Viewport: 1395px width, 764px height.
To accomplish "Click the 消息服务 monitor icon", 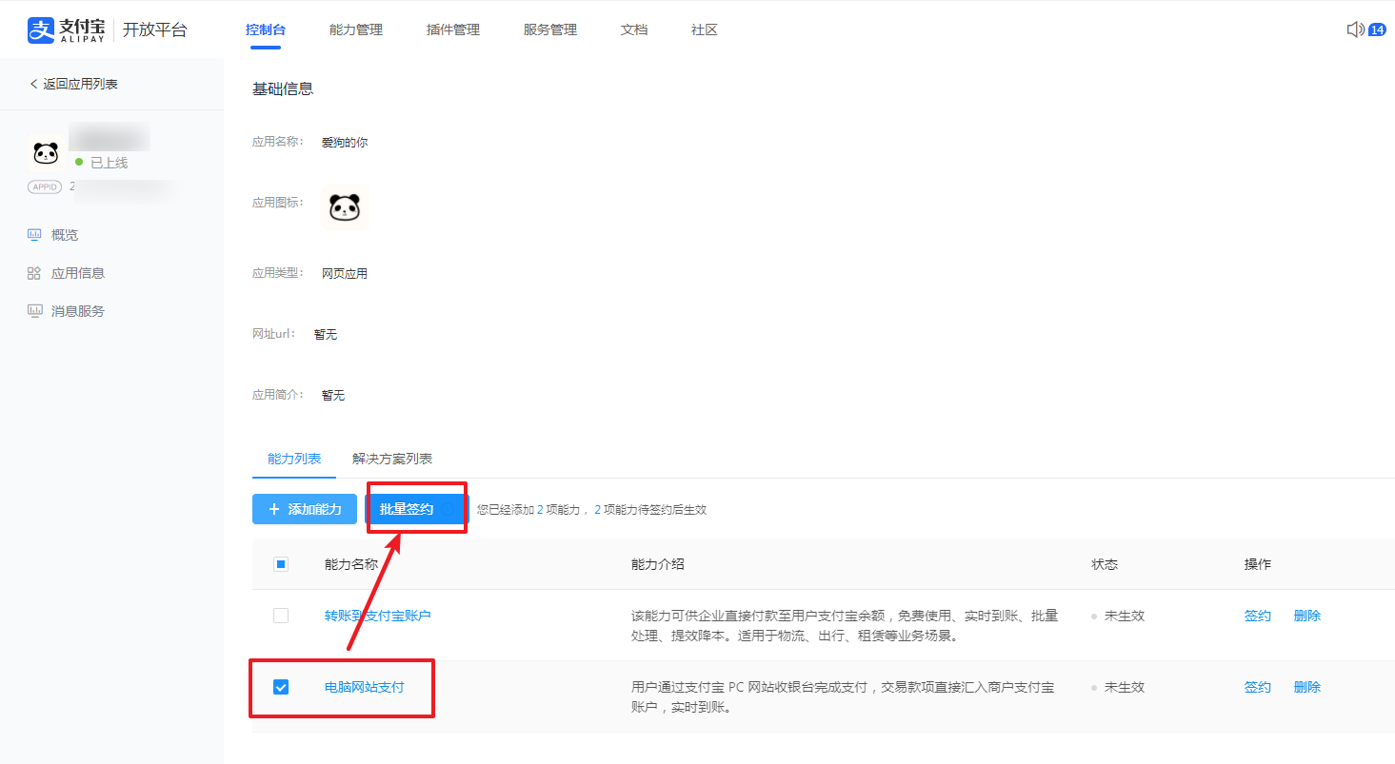I will pyautogui.click(x=34, y=311).
